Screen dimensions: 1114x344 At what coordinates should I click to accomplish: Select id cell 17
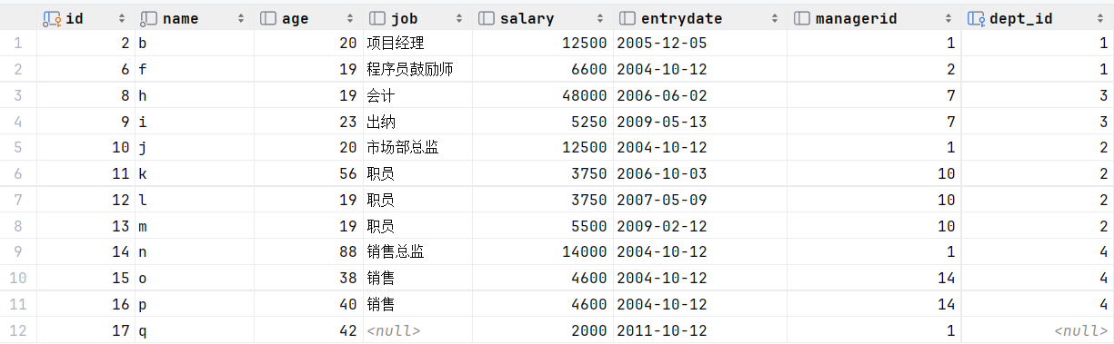pyautogui.click(x=85, y=330)
